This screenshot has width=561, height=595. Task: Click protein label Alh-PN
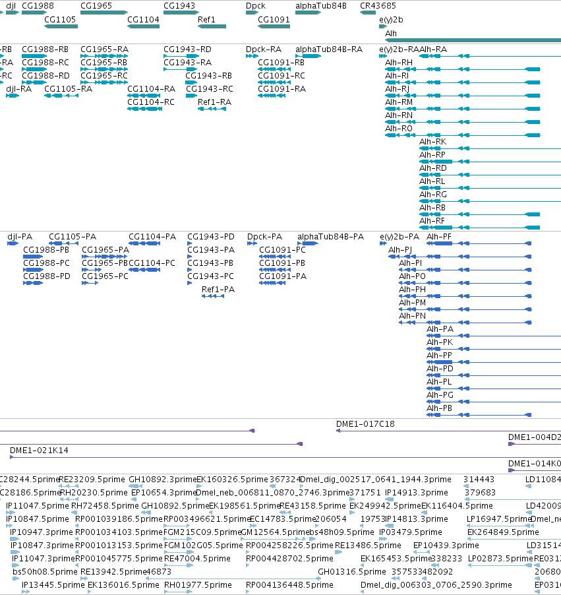[412, 316]
